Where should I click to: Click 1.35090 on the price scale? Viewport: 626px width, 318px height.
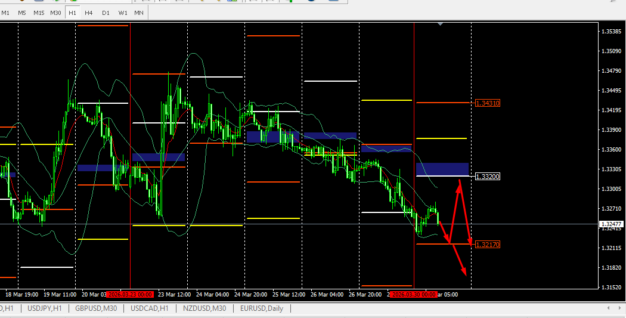pyautogui.click(x=611, y=51)
